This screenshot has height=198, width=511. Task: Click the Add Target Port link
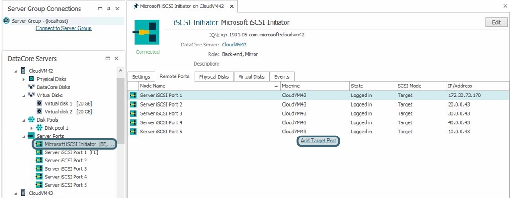tap(318, 141)
